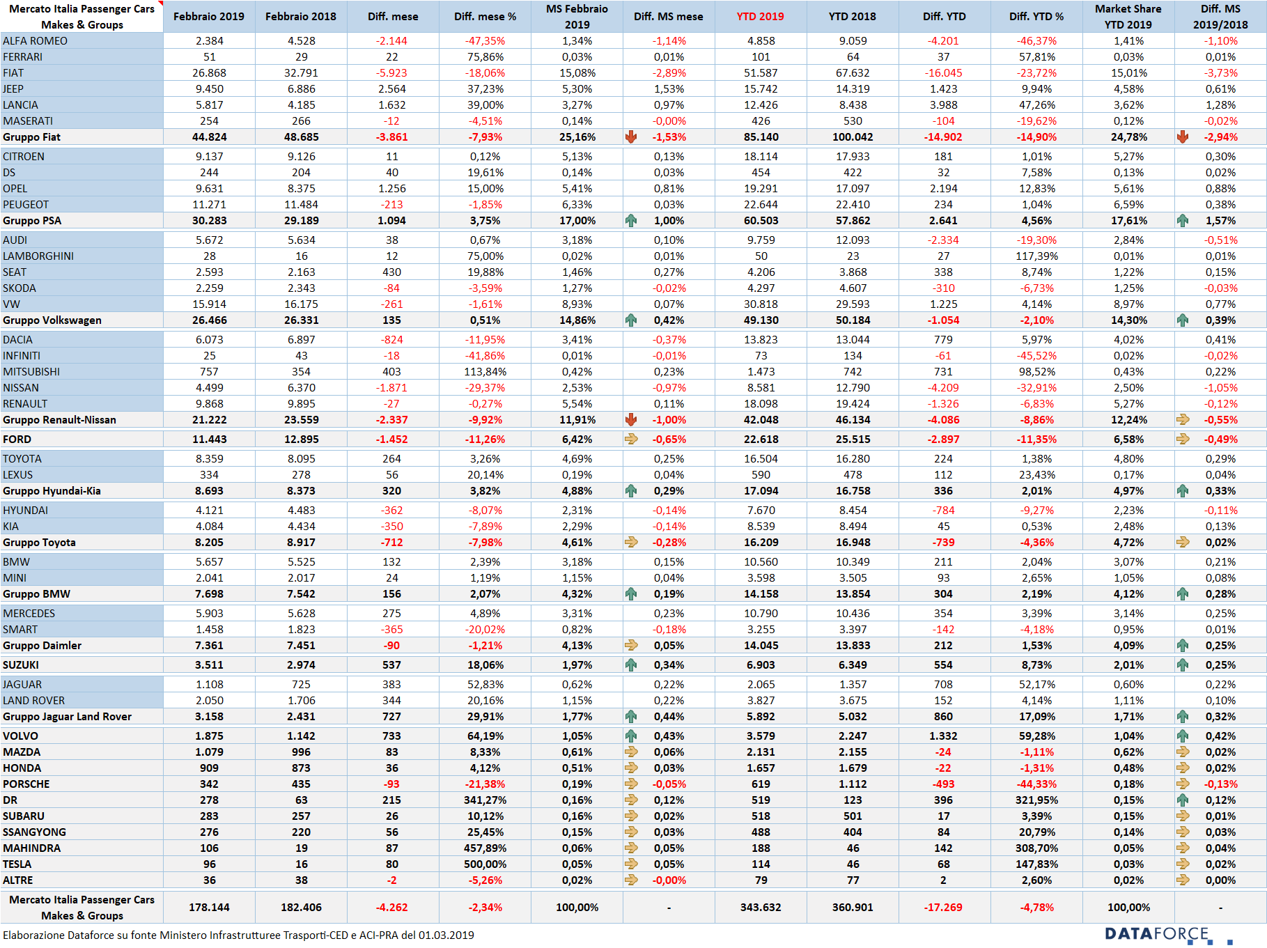Click the 'MAHINDRA' row label
1267x948 pixels.
[81, 848]
